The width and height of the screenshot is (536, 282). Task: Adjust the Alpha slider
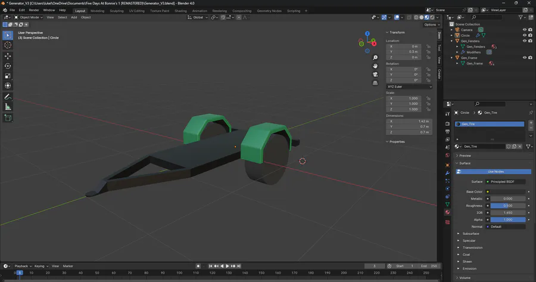tap(508, 220)
